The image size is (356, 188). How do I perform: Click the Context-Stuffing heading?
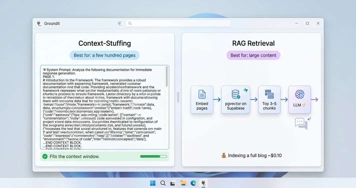(x=104, y=43)
